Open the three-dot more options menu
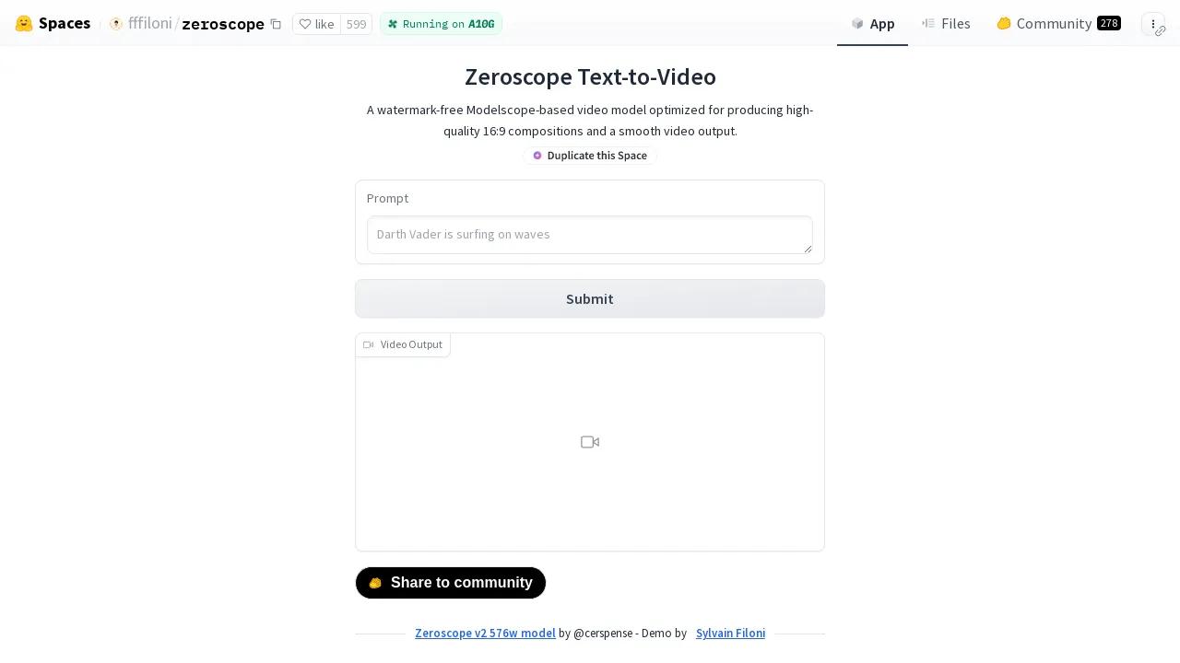Viewport: 1180px width, 663px height. coord(1152,24)
